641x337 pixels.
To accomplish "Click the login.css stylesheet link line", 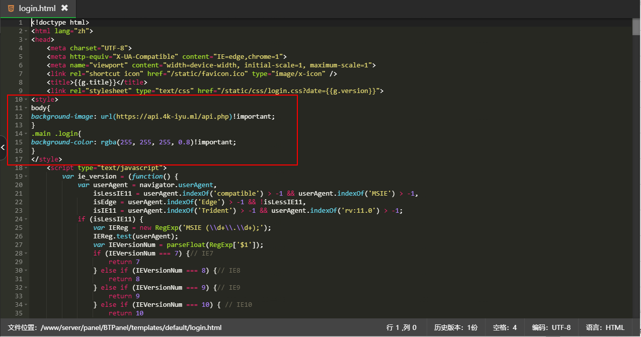I will click(215, 91).
